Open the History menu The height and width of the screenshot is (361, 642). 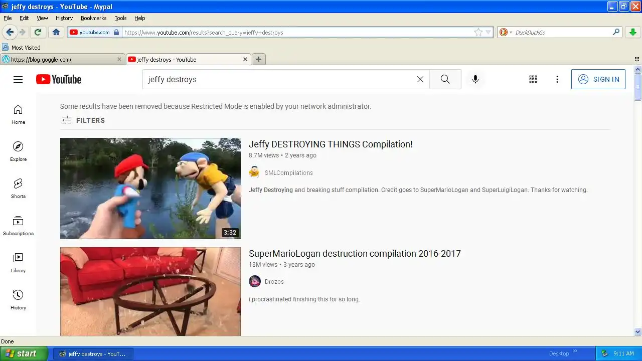coord(64,18)
